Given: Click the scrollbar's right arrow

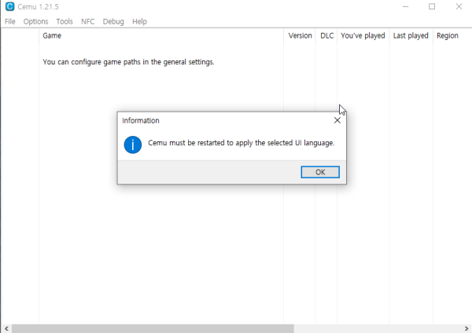Looking at the screenshot, I should [x=466, y=328].
